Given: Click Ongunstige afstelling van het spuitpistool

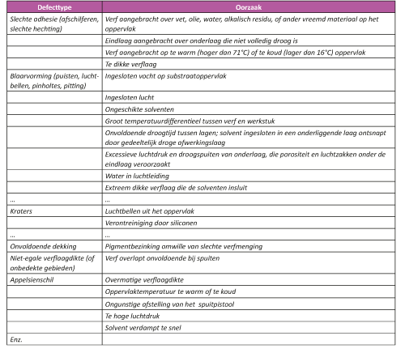Looking at the screenshot, I should point(169,304).
